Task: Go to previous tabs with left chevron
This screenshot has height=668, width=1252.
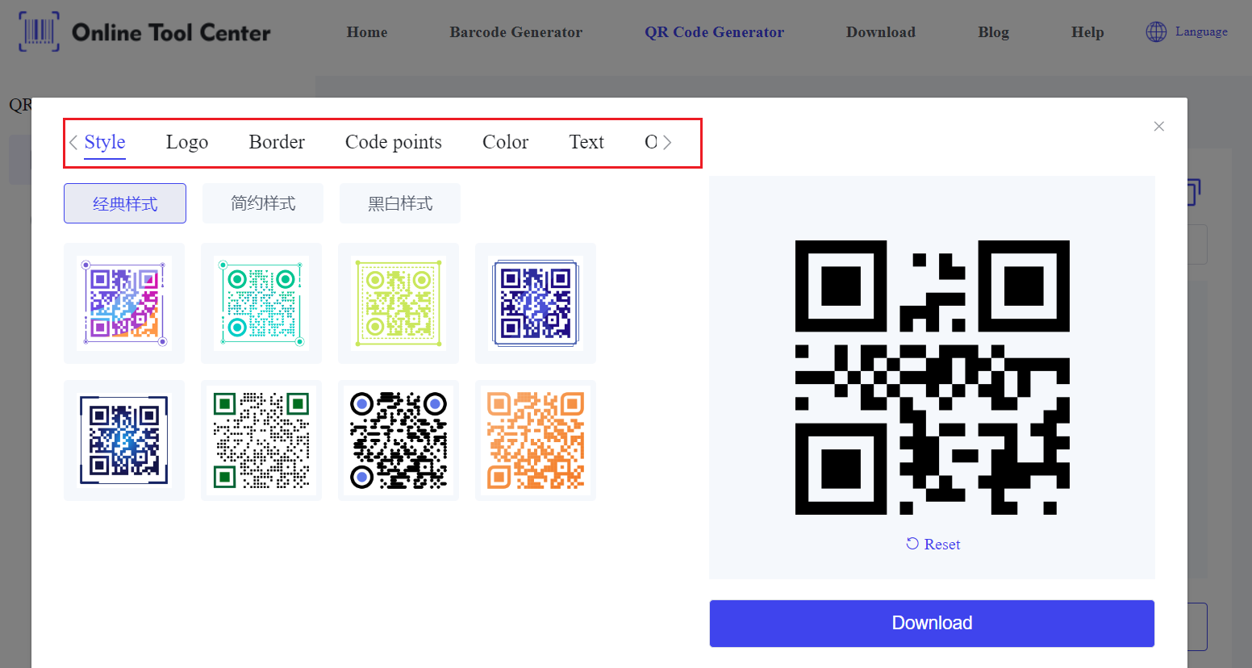Action: click(73, 143)
